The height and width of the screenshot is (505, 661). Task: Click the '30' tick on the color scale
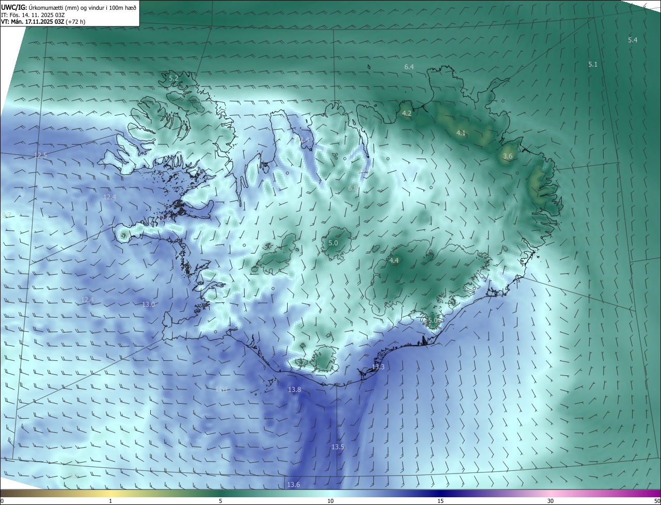click(550, 501)
